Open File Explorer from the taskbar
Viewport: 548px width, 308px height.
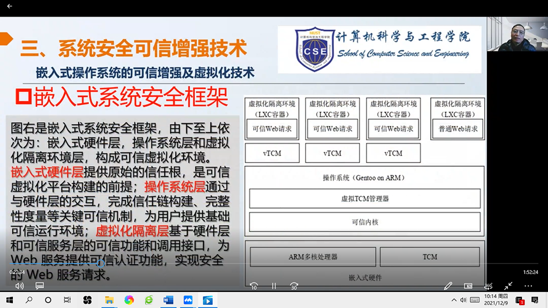pos(109,300)
